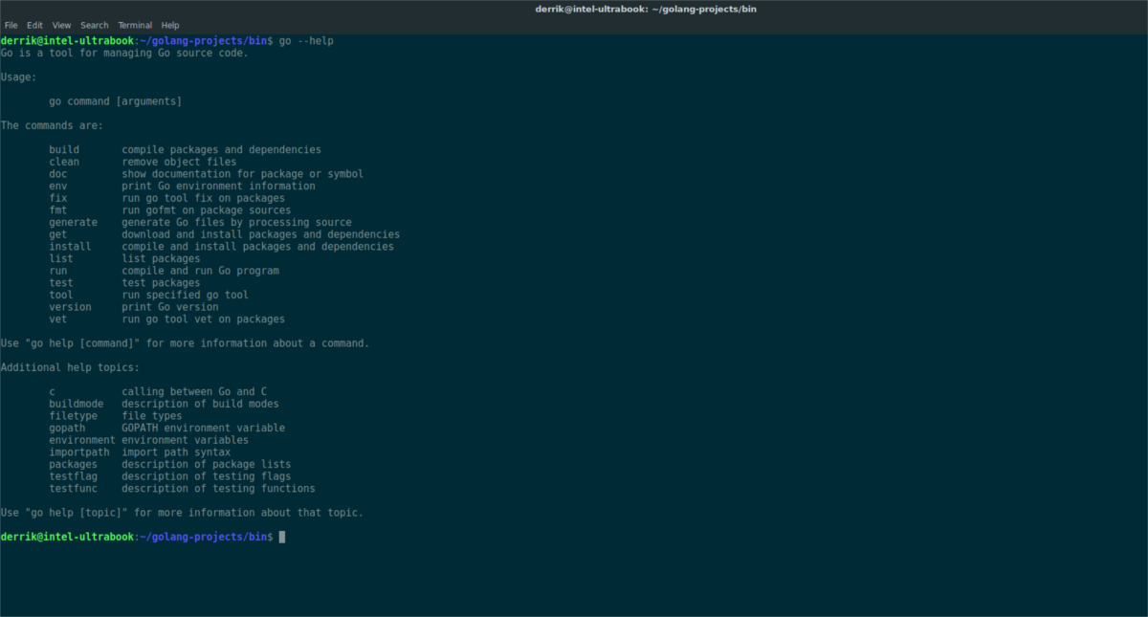Click "Go is a tool for managing Go source code."
The image size is (1148, 617).
pos(124,54)
